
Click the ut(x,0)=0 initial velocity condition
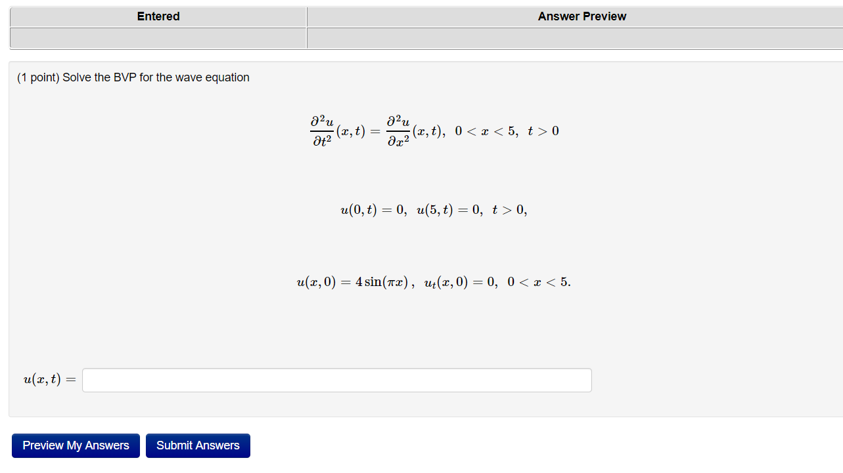tap(460, 281)
